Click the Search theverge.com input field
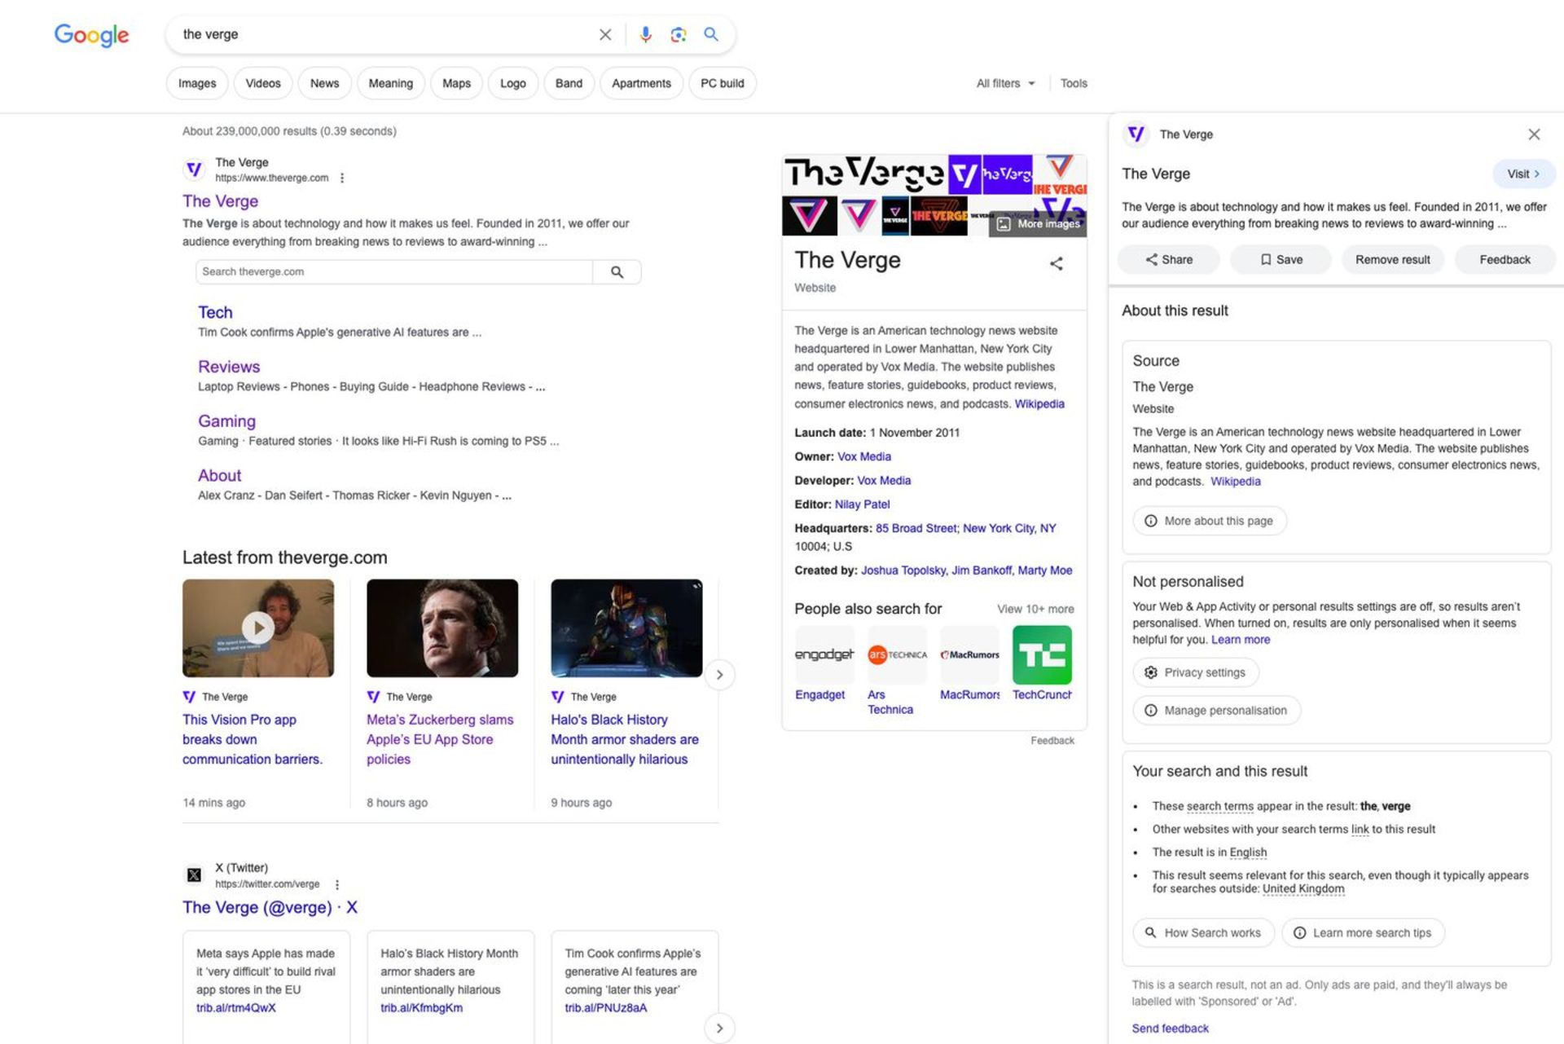The height and width of the screenshot is (1044, 1564). (394, 272)
